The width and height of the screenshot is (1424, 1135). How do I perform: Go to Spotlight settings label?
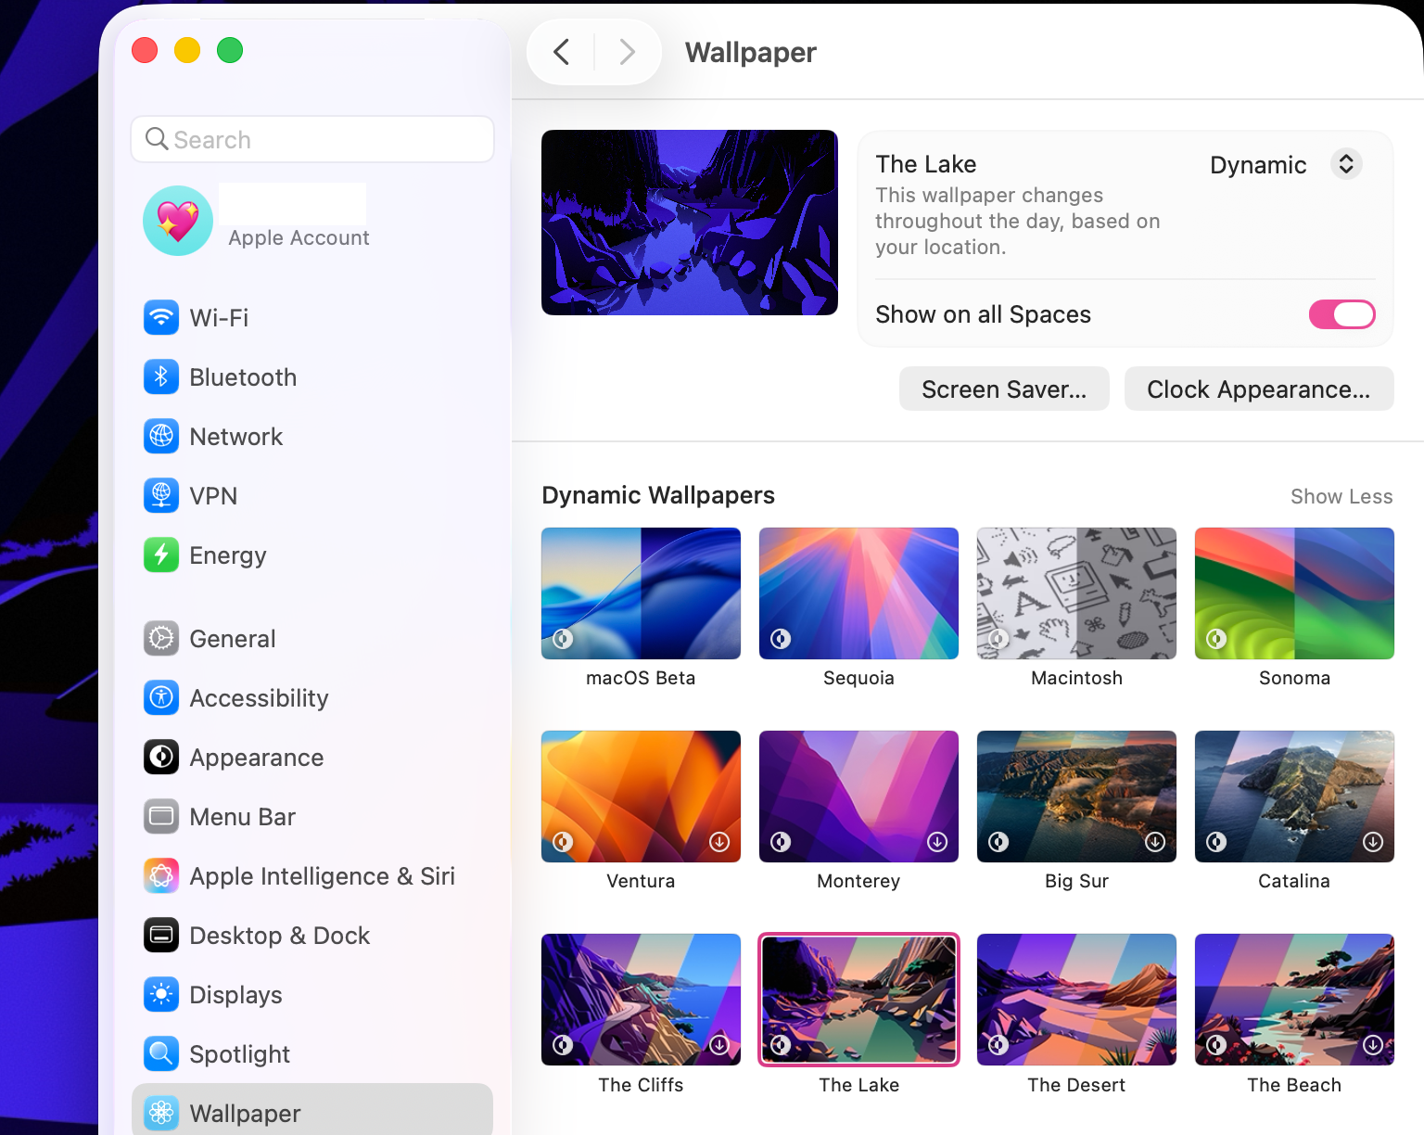tap(239, 1054)
